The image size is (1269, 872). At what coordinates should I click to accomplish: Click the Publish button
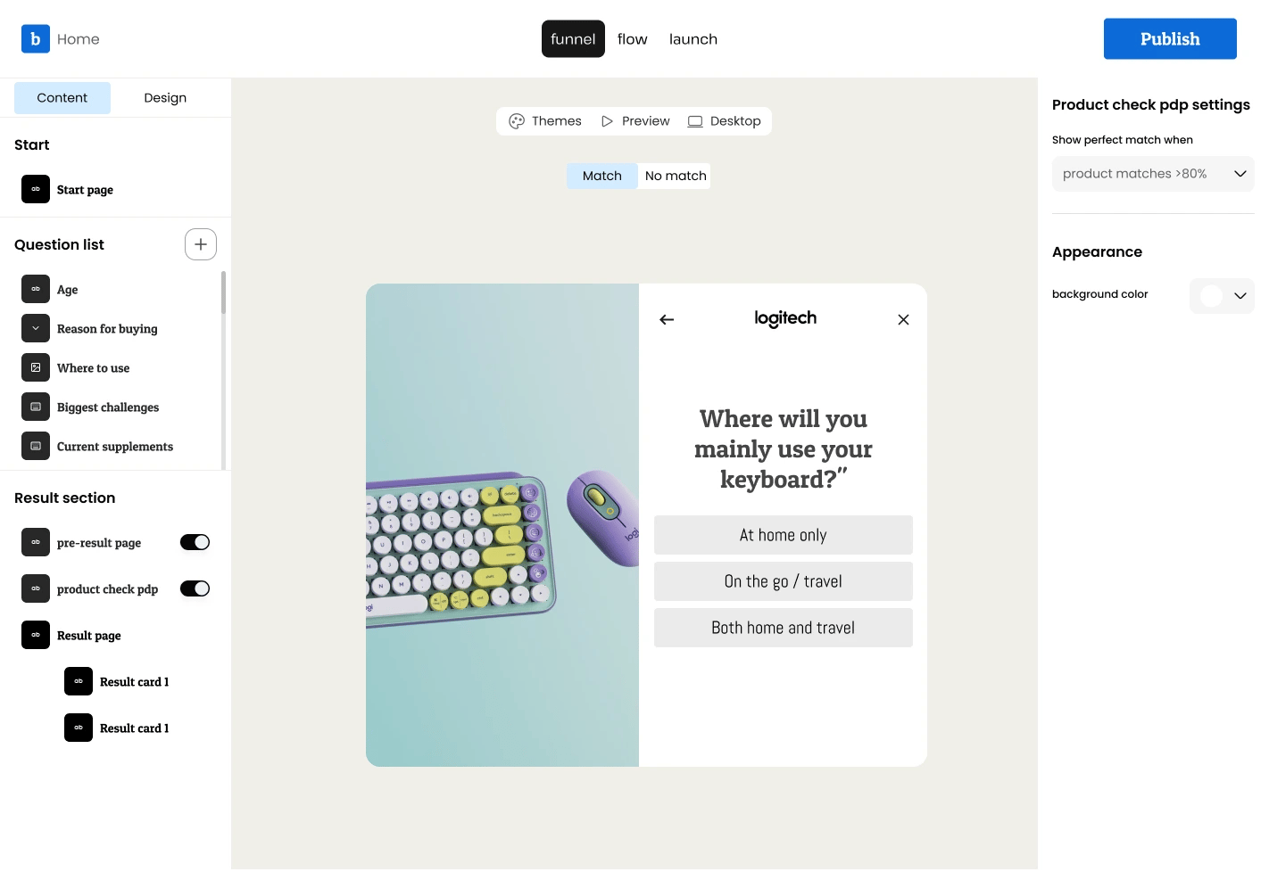(x=1170, y=38)
